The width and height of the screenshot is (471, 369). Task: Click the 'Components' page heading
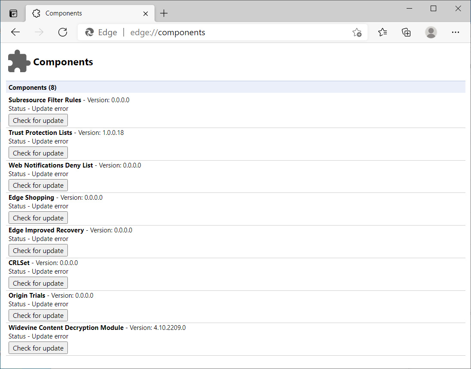point(63,61)
